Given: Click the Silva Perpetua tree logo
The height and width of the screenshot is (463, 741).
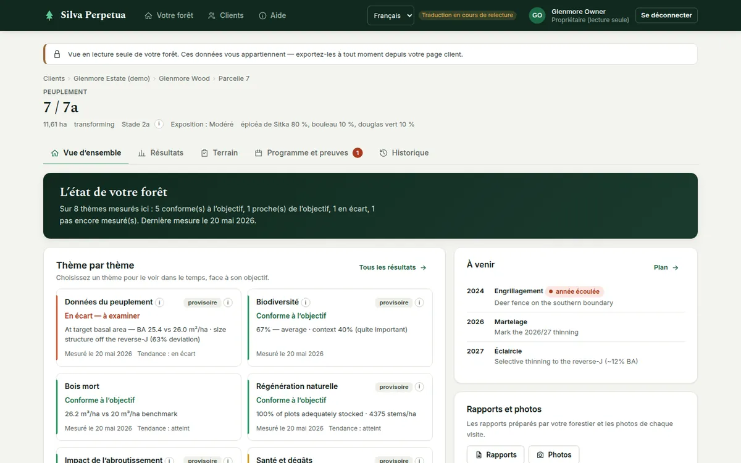Looking at the screenshot, I should (x=49, y=15).
